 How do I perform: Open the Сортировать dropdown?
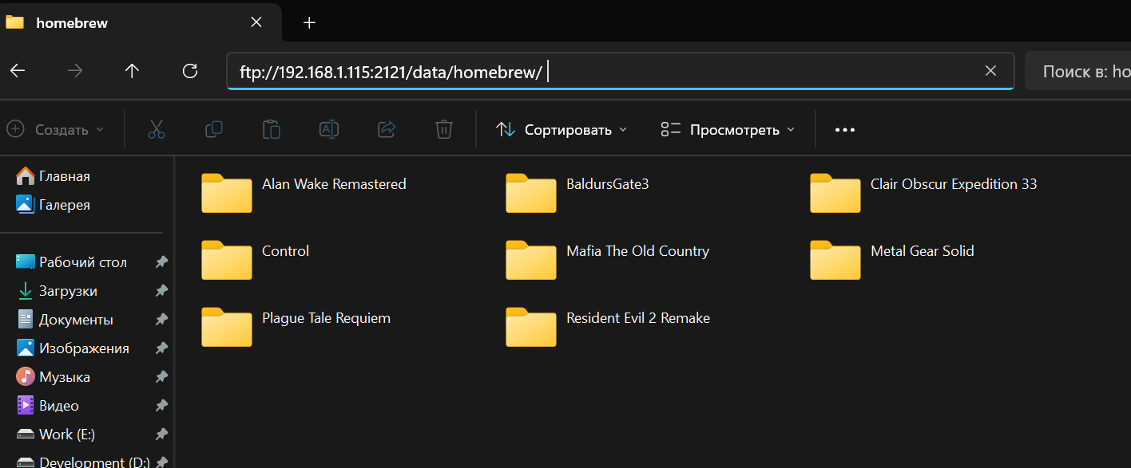(562, 129)
